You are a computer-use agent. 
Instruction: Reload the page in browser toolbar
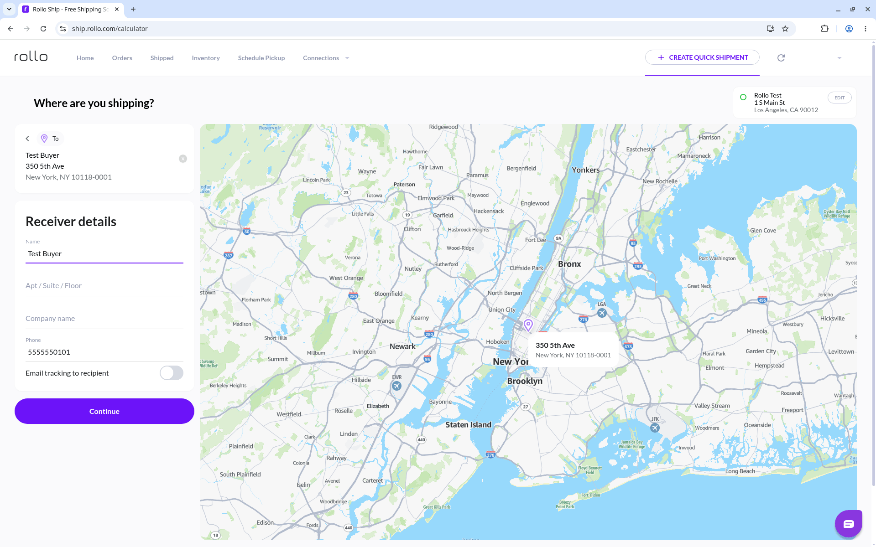(43, 29)
